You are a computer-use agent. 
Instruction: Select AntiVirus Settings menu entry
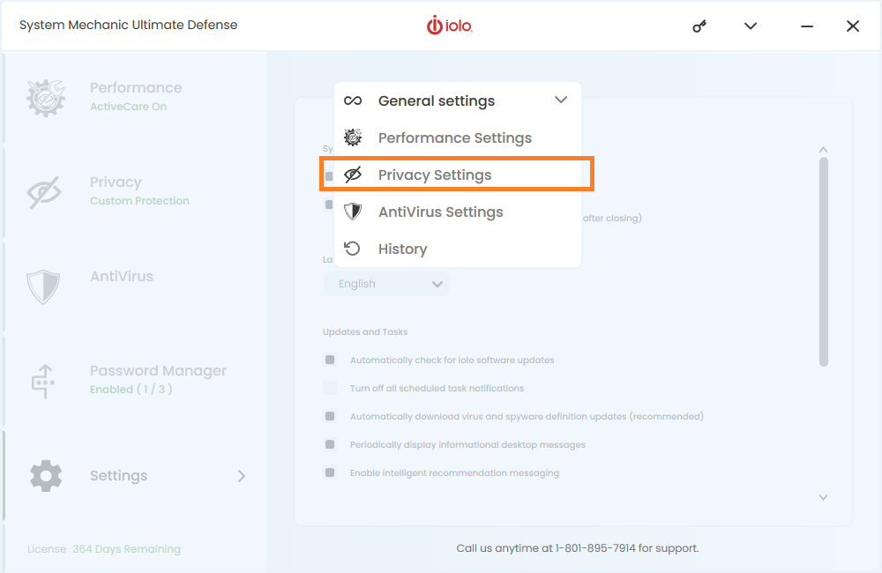[457, 212]
